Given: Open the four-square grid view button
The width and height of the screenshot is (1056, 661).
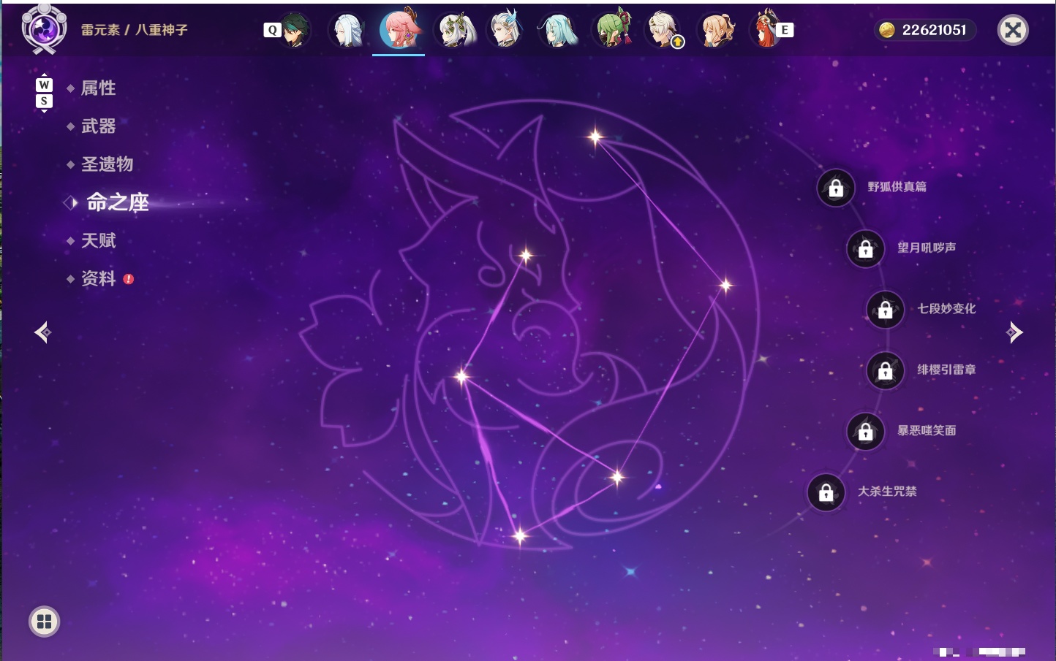Looking at the screenshot, I should tap(44, 622).
